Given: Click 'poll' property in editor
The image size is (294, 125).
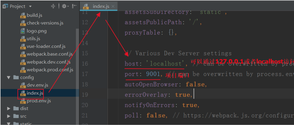Looking at the screenshot, I should coord(132,116).
